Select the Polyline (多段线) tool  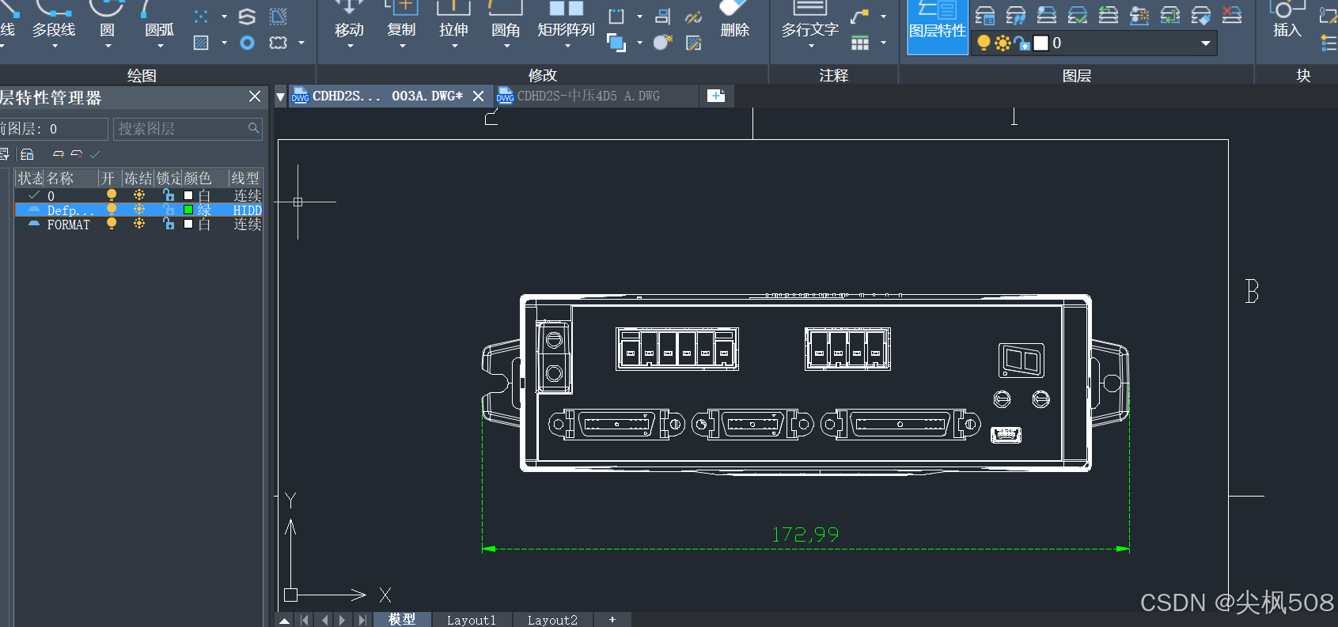click(x=54, y=20)
